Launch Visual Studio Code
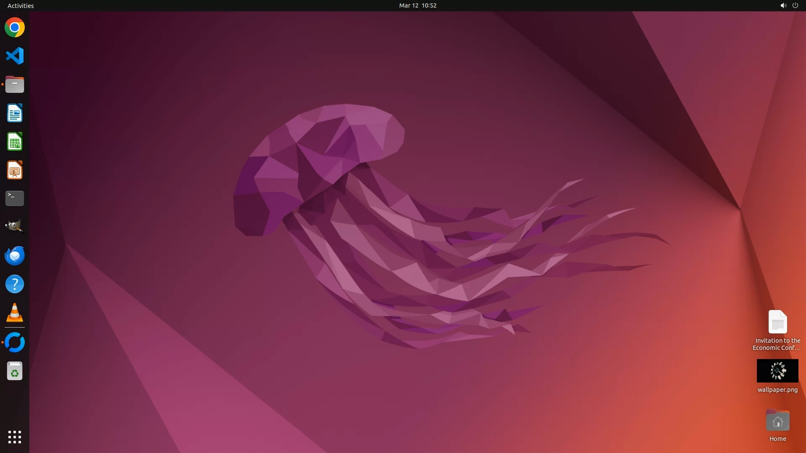The height and width of the screenshot is (453, 806). [15, 56]
